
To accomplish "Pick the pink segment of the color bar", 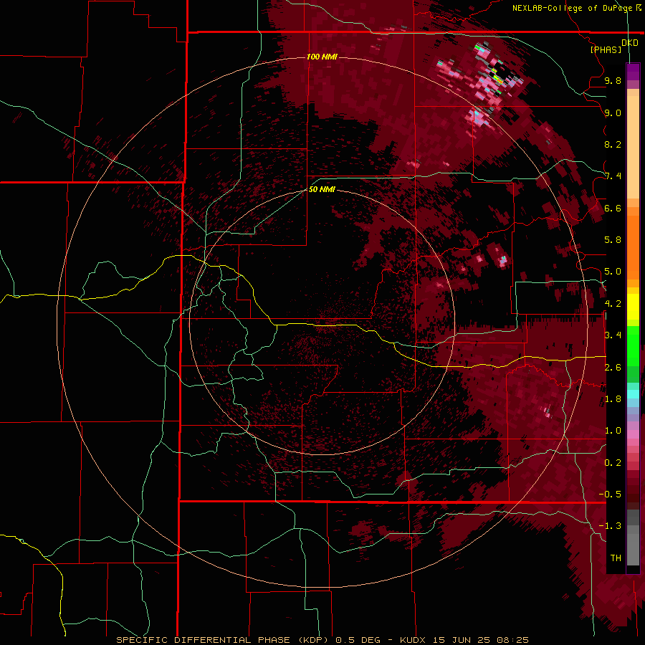I will 633,434.
